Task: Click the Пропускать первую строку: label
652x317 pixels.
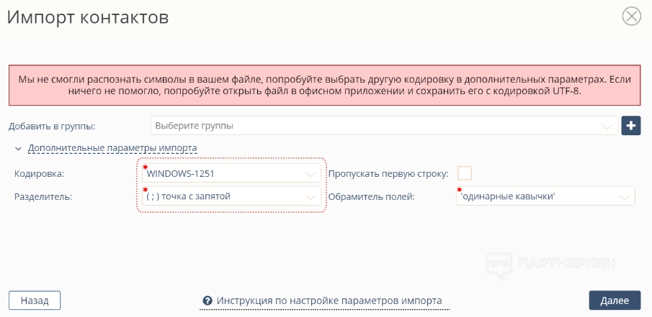Action: click(x=388, y=174)
